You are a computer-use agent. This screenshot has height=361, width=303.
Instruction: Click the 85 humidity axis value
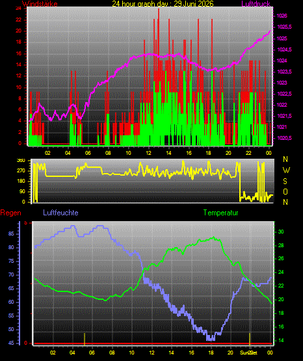pyautogui.click(x=11, y=234)
